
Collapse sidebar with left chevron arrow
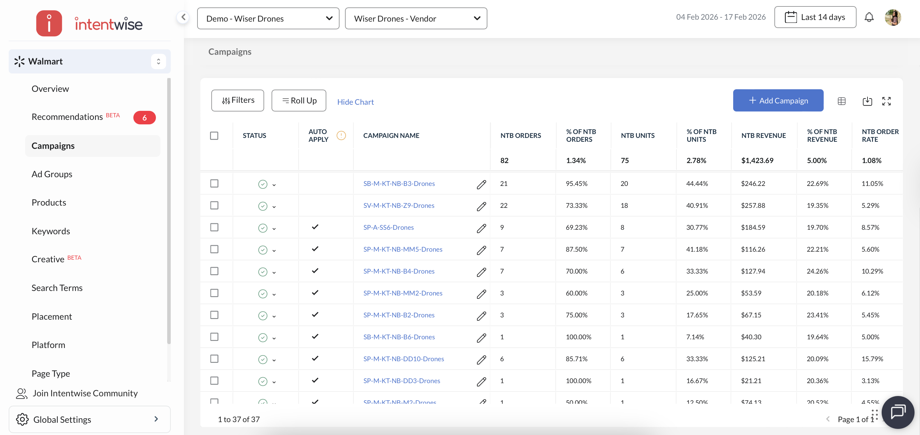pyautogui.click(x=183, y=17)
